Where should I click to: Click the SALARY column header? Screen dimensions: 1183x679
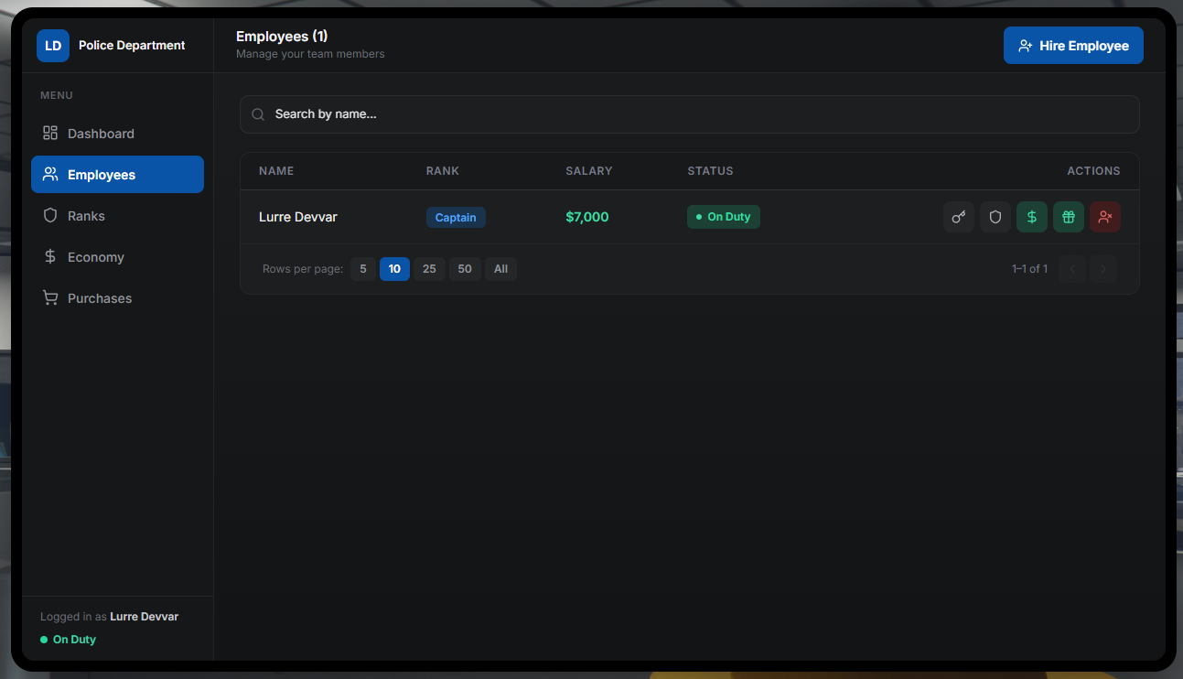pos(589,171)
